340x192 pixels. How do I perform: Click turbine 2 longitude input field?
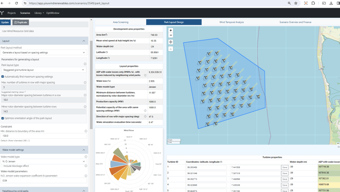tap(255, 173)
